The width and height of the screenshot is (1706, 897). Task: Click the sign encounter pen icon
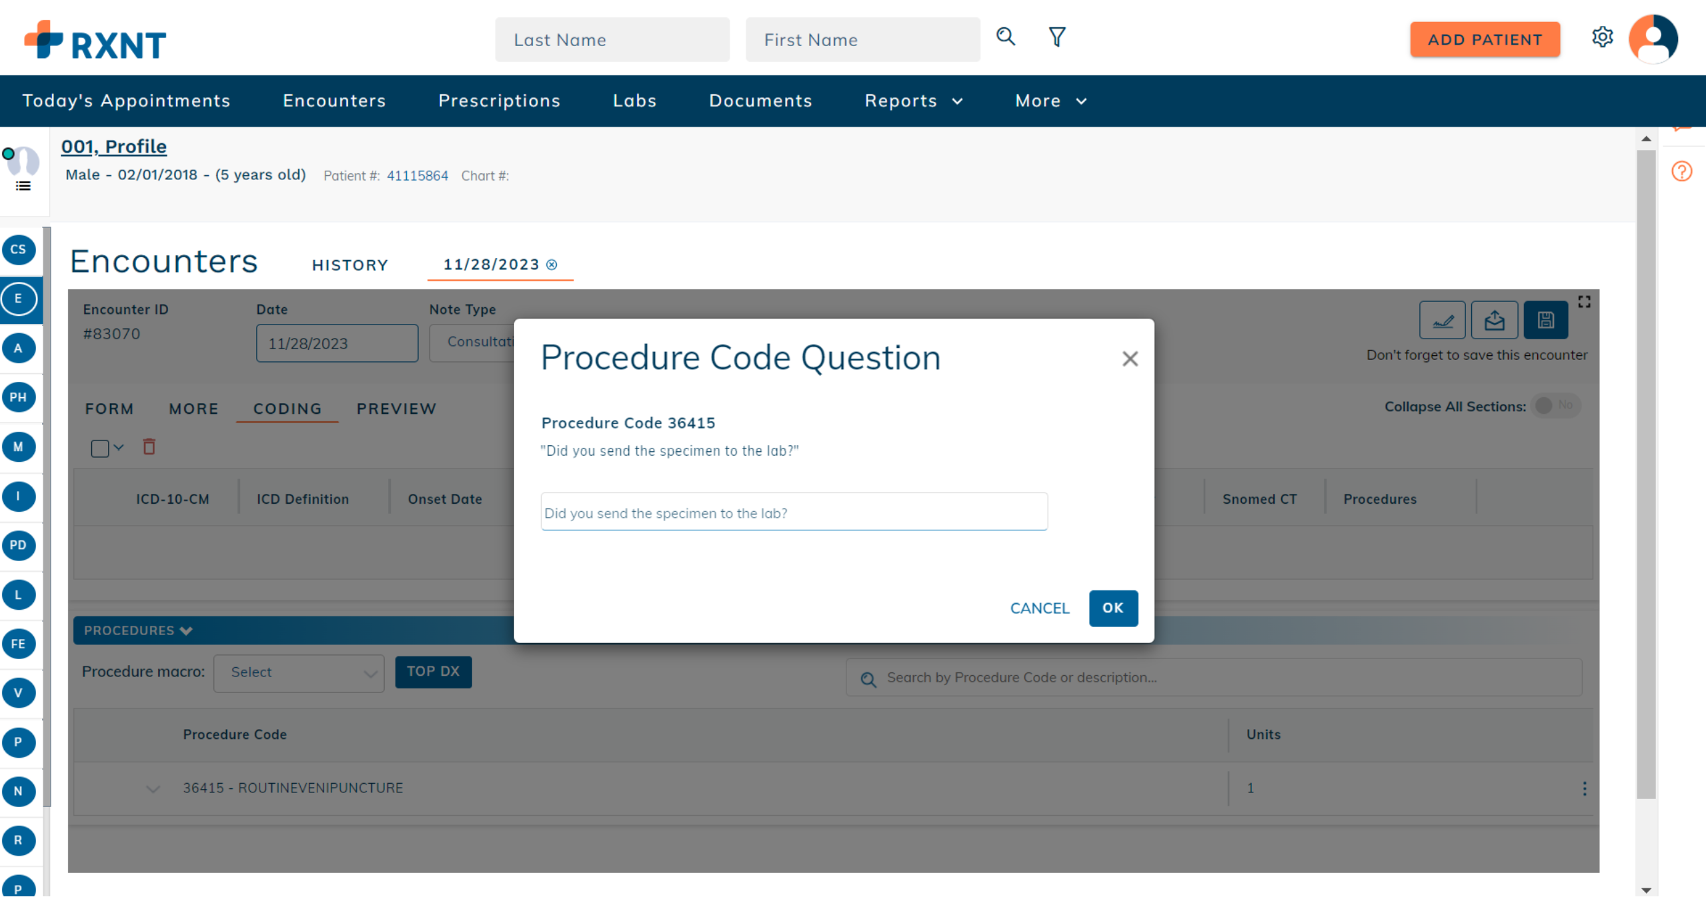[x=1443, y=321]
